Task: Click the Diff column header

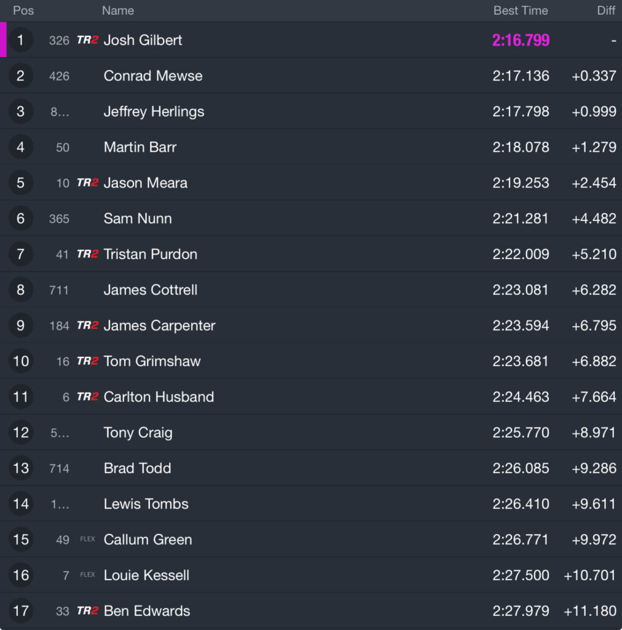Action: pyautogui.click(x=606, y=10)
